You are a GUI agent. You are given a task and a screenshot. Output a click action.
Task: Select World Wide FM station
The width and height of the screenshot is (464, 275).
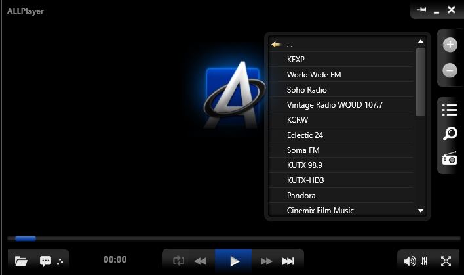pyautogui.click(x=341, y=74)
